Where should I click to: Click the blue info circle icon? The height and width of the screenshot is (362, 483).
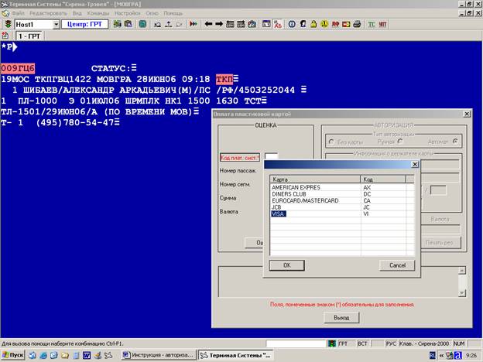click(x=292, y=24)
